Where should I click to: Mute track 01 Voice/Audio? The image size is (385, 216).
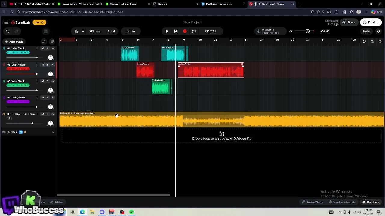[x=43, y=48]
